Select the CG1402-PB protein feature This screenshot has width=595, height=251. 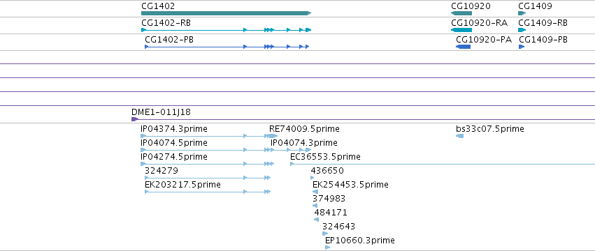pos(227,47)
